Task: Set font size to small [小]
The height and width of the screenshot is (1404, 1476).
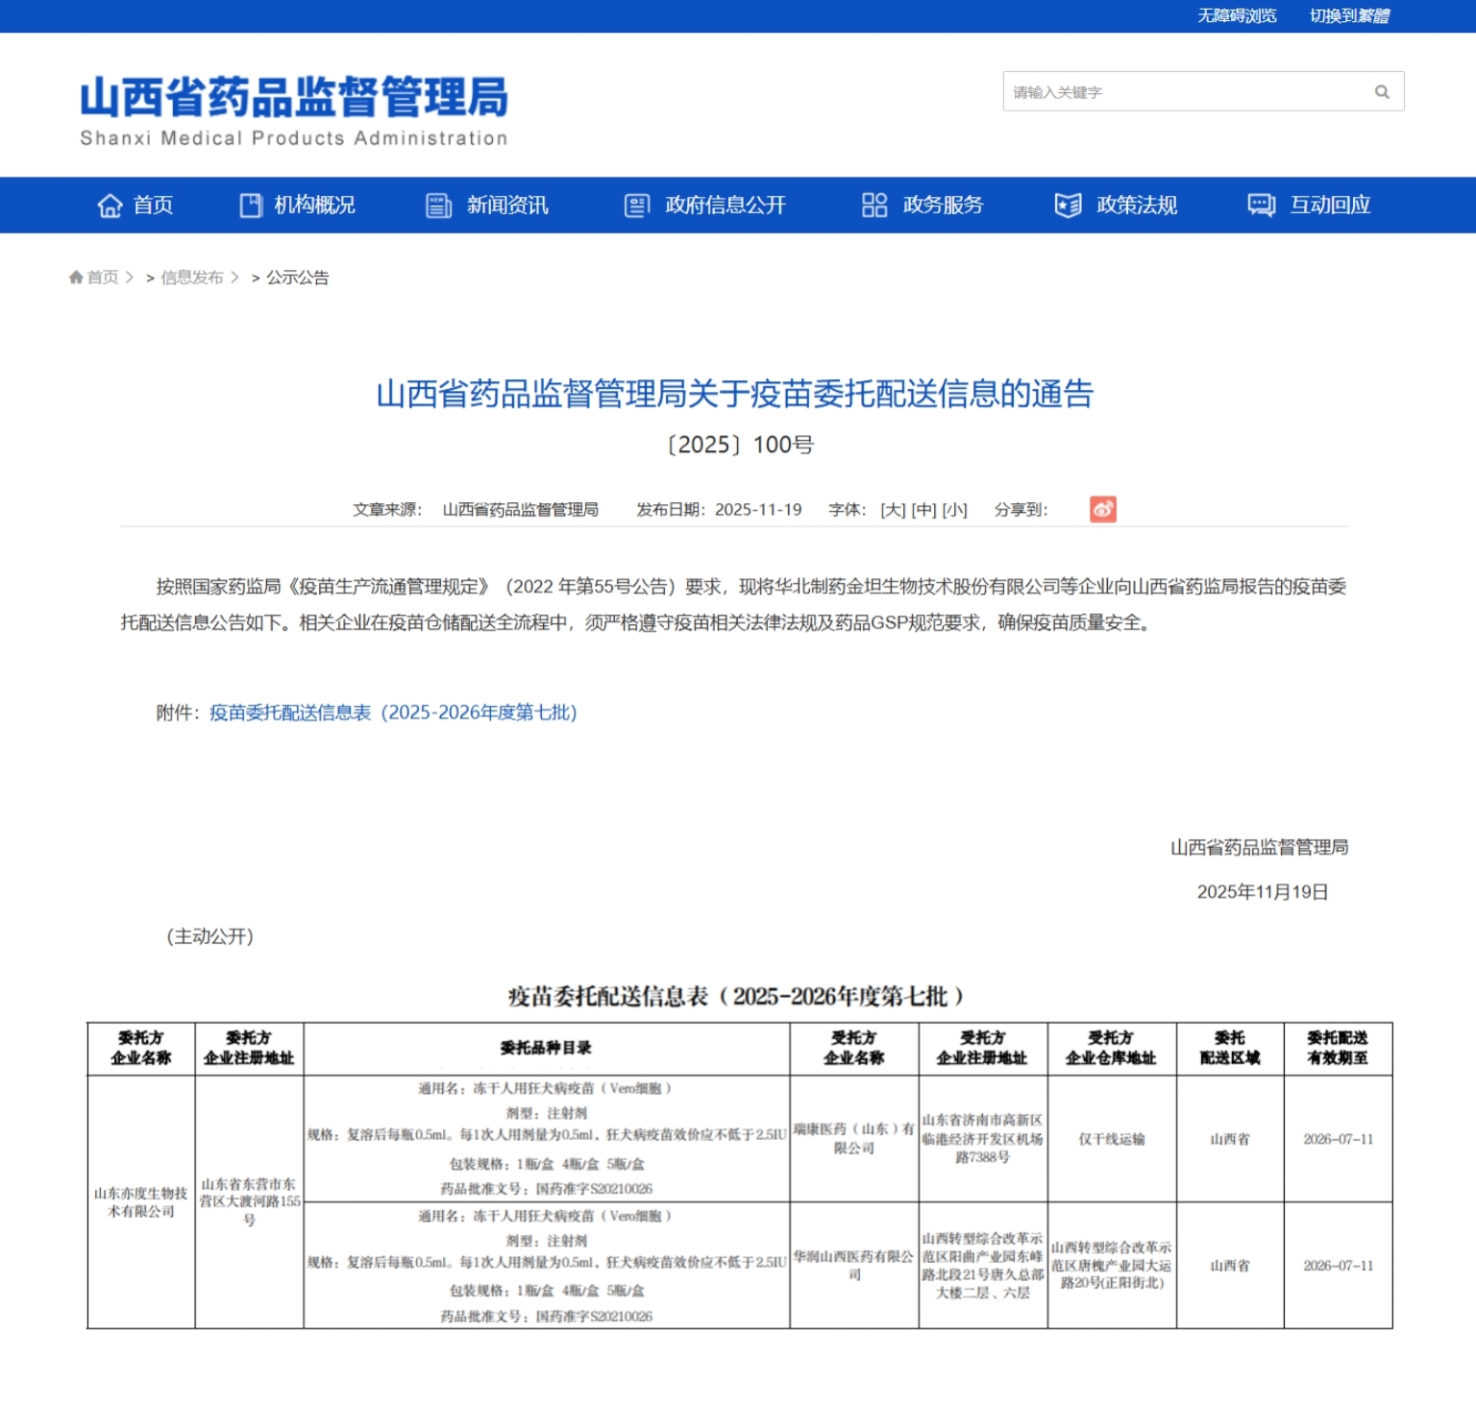Action: point(954,510)
